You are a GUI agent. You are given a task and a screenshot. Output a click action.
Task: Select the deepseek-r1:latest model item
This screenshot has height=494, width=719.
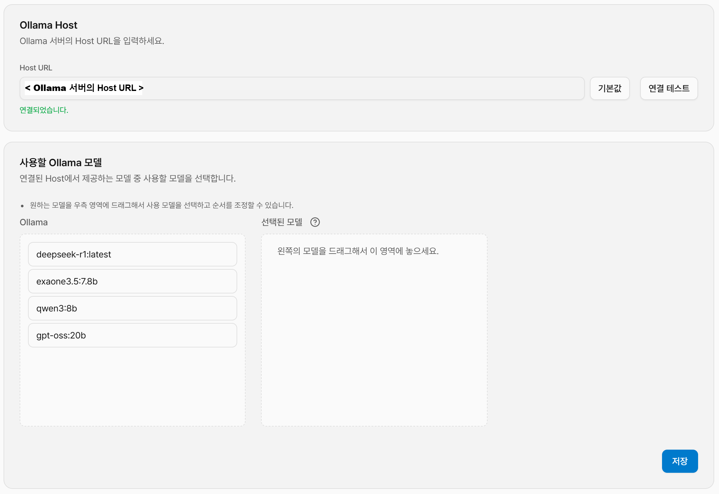pos(133,254)
